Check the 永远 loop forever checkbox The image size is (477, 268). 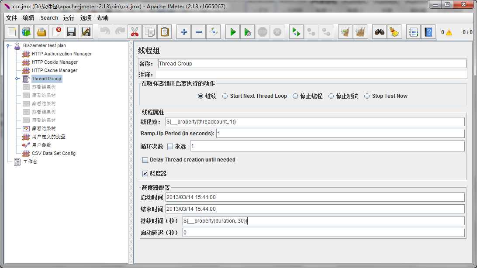[170, 147]
